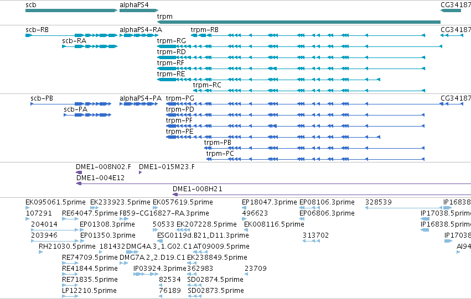Click the EP18047.3prime EST label
This screenshot has width=471, height=299.
269,202
